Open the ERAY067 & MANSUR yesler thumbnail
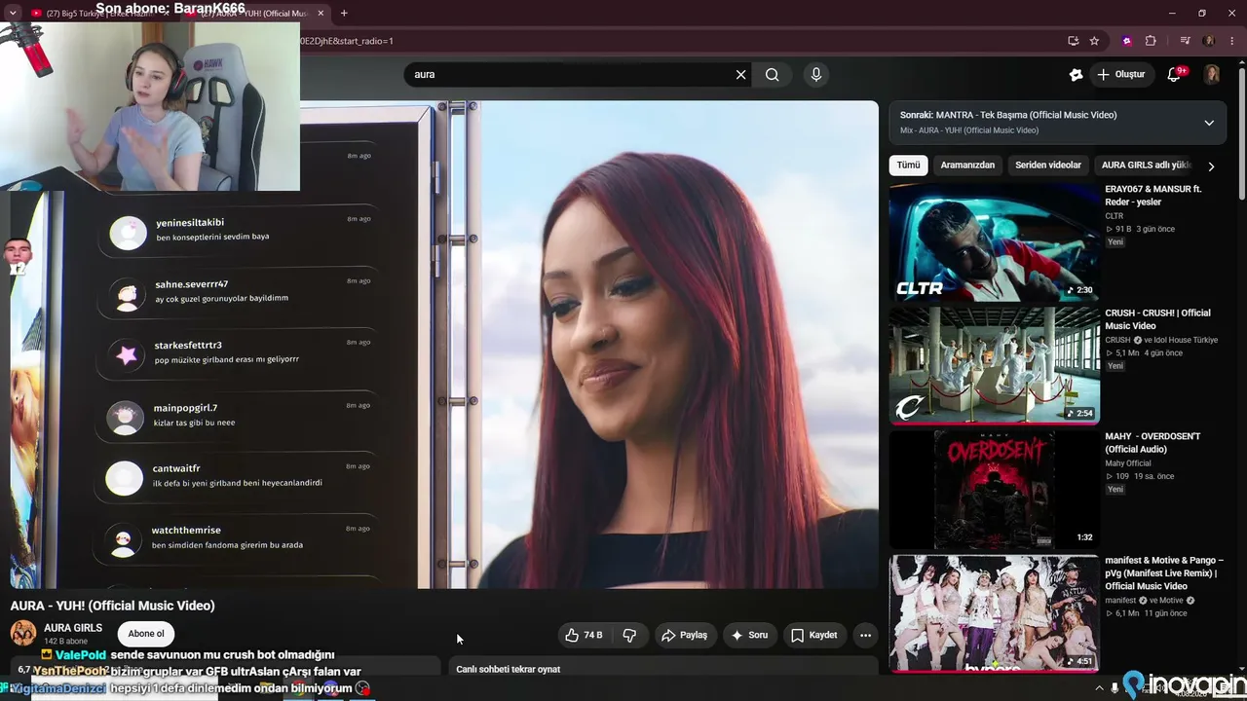The height and width of the screenshot is (701, 1247). point(995,242)
